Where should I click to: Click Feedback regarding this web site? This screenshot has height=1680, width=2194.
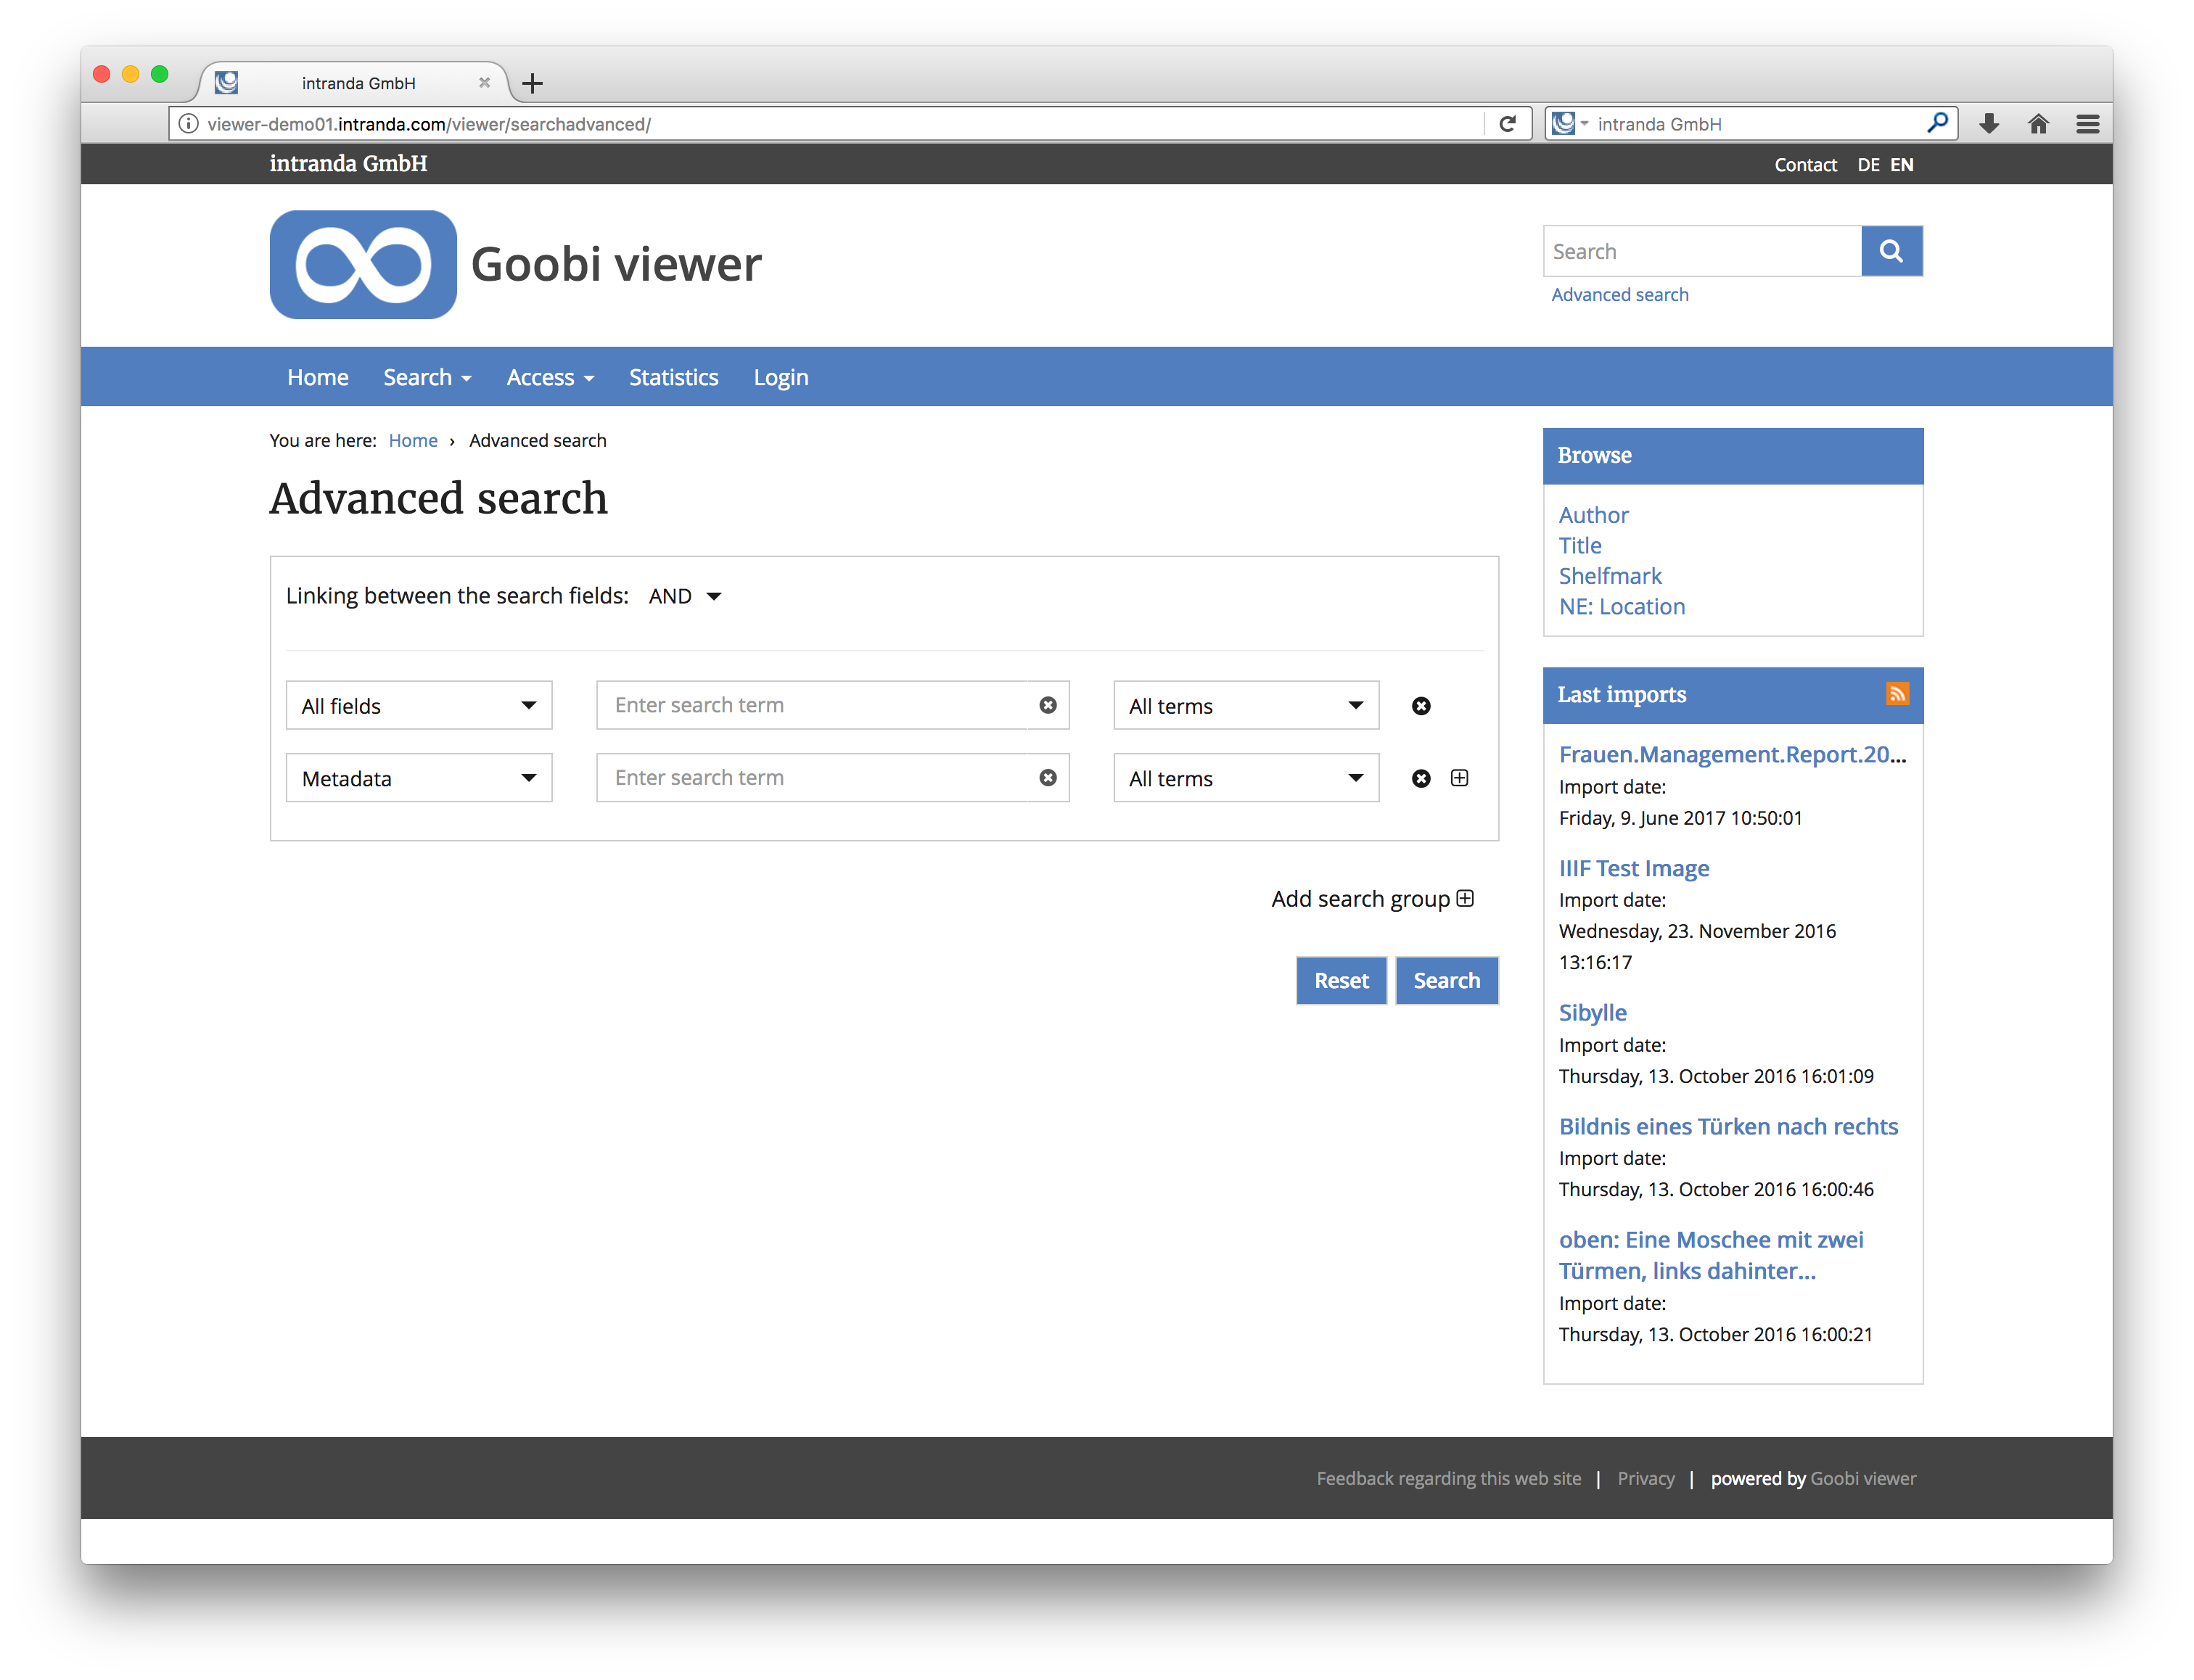click(1449, 1478)
